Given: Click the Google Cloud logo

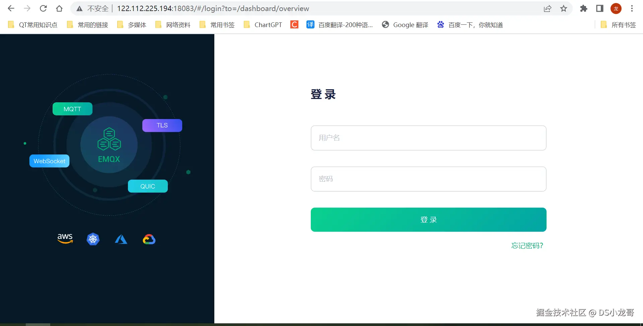Looking at the screenshot, I should pos(149,239).
